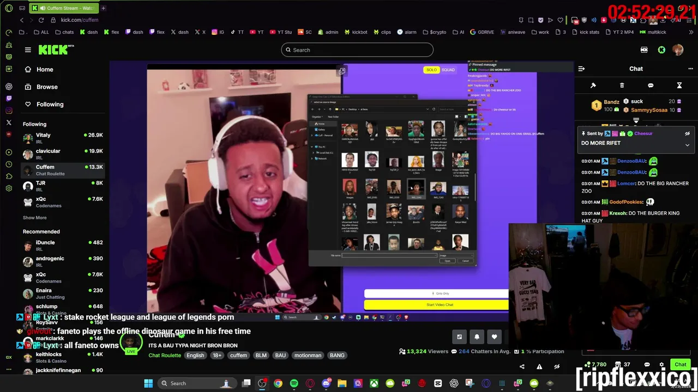Click the KICK gift icon in header
Screen dimensions: 698x392
(644, 50)
